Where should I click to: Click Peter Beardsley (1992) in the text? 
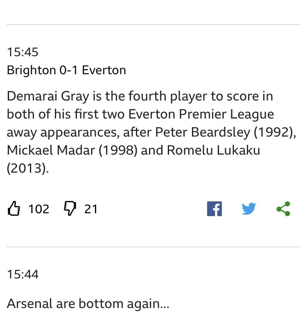225,132
